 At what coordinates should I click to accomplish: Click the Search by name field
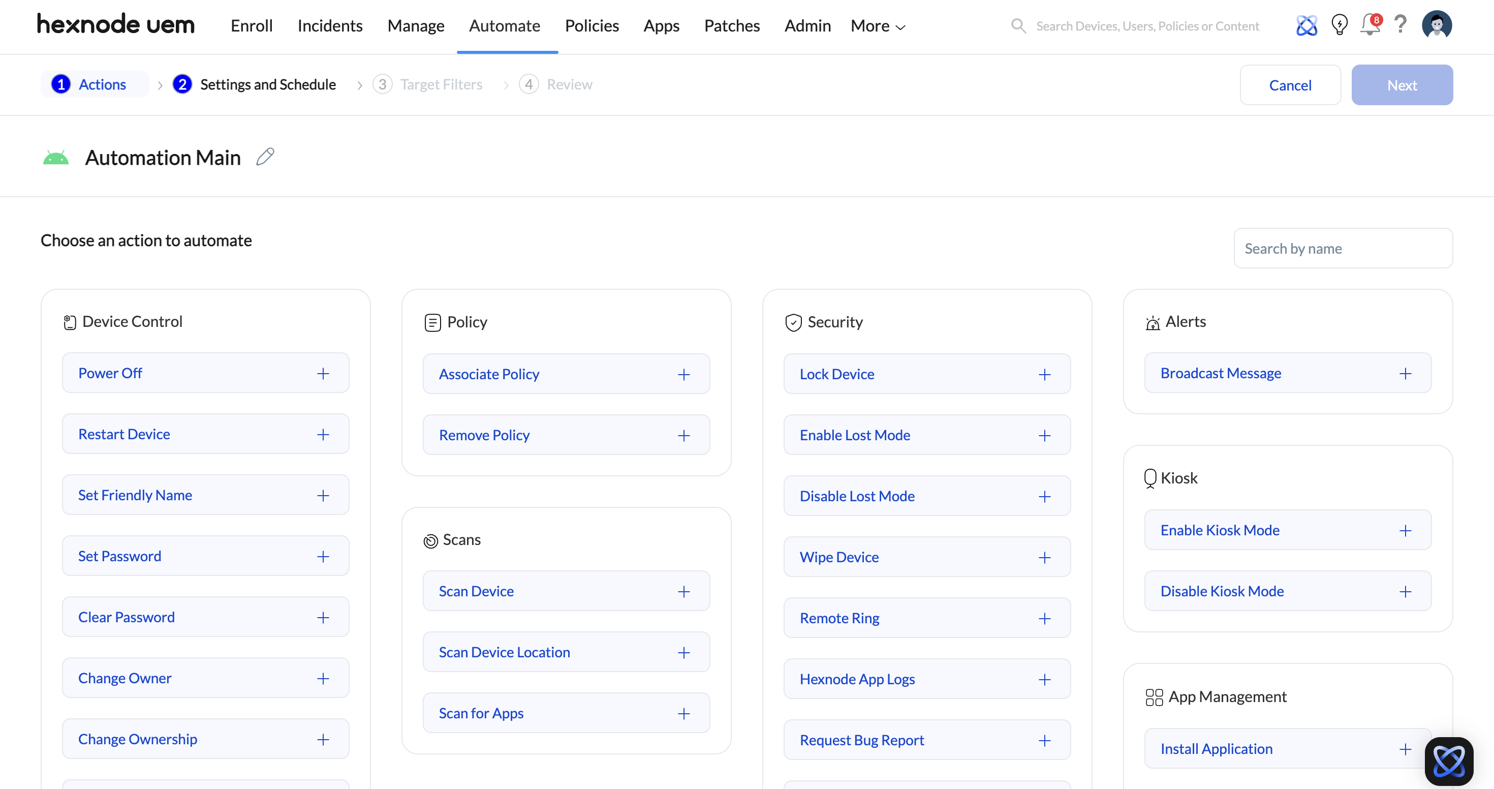tap(1343, 248)
